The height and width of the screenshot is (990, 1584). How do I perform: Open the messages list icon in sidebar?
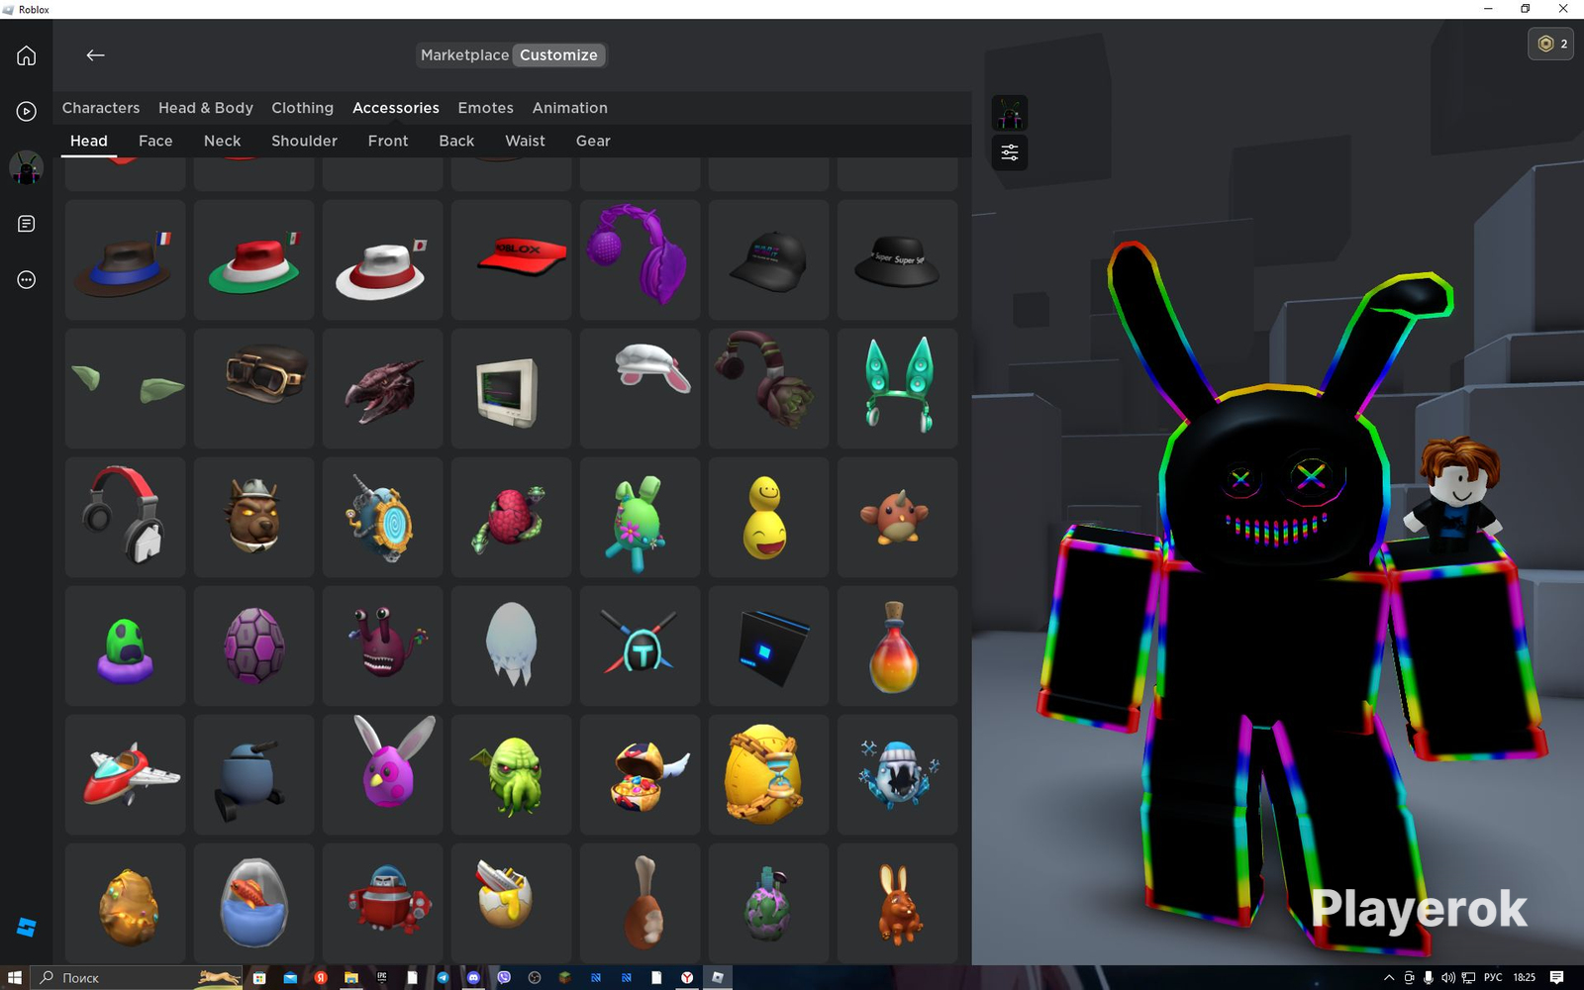click(27, 224)
